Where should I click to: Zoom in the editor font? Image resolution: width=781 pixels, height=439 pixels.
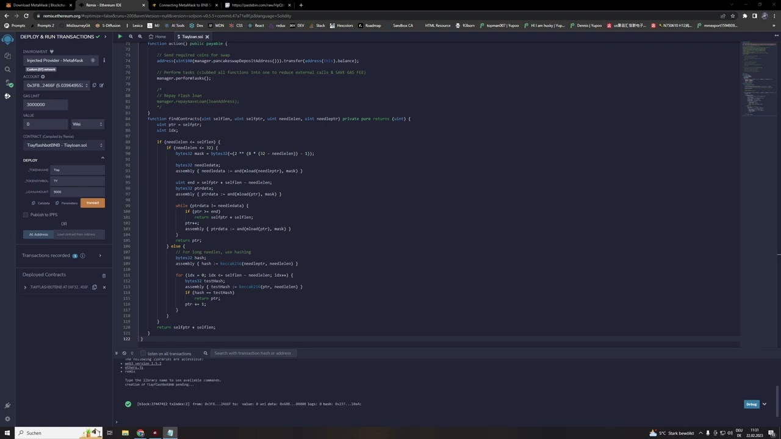tap(140, 37)
